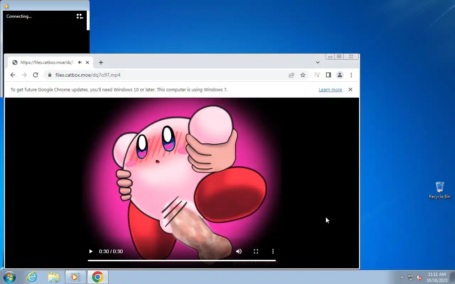Seek on the video progress bar
This screenshot has width=455, height=284.
pyautogui.click(x=182, y=260)
